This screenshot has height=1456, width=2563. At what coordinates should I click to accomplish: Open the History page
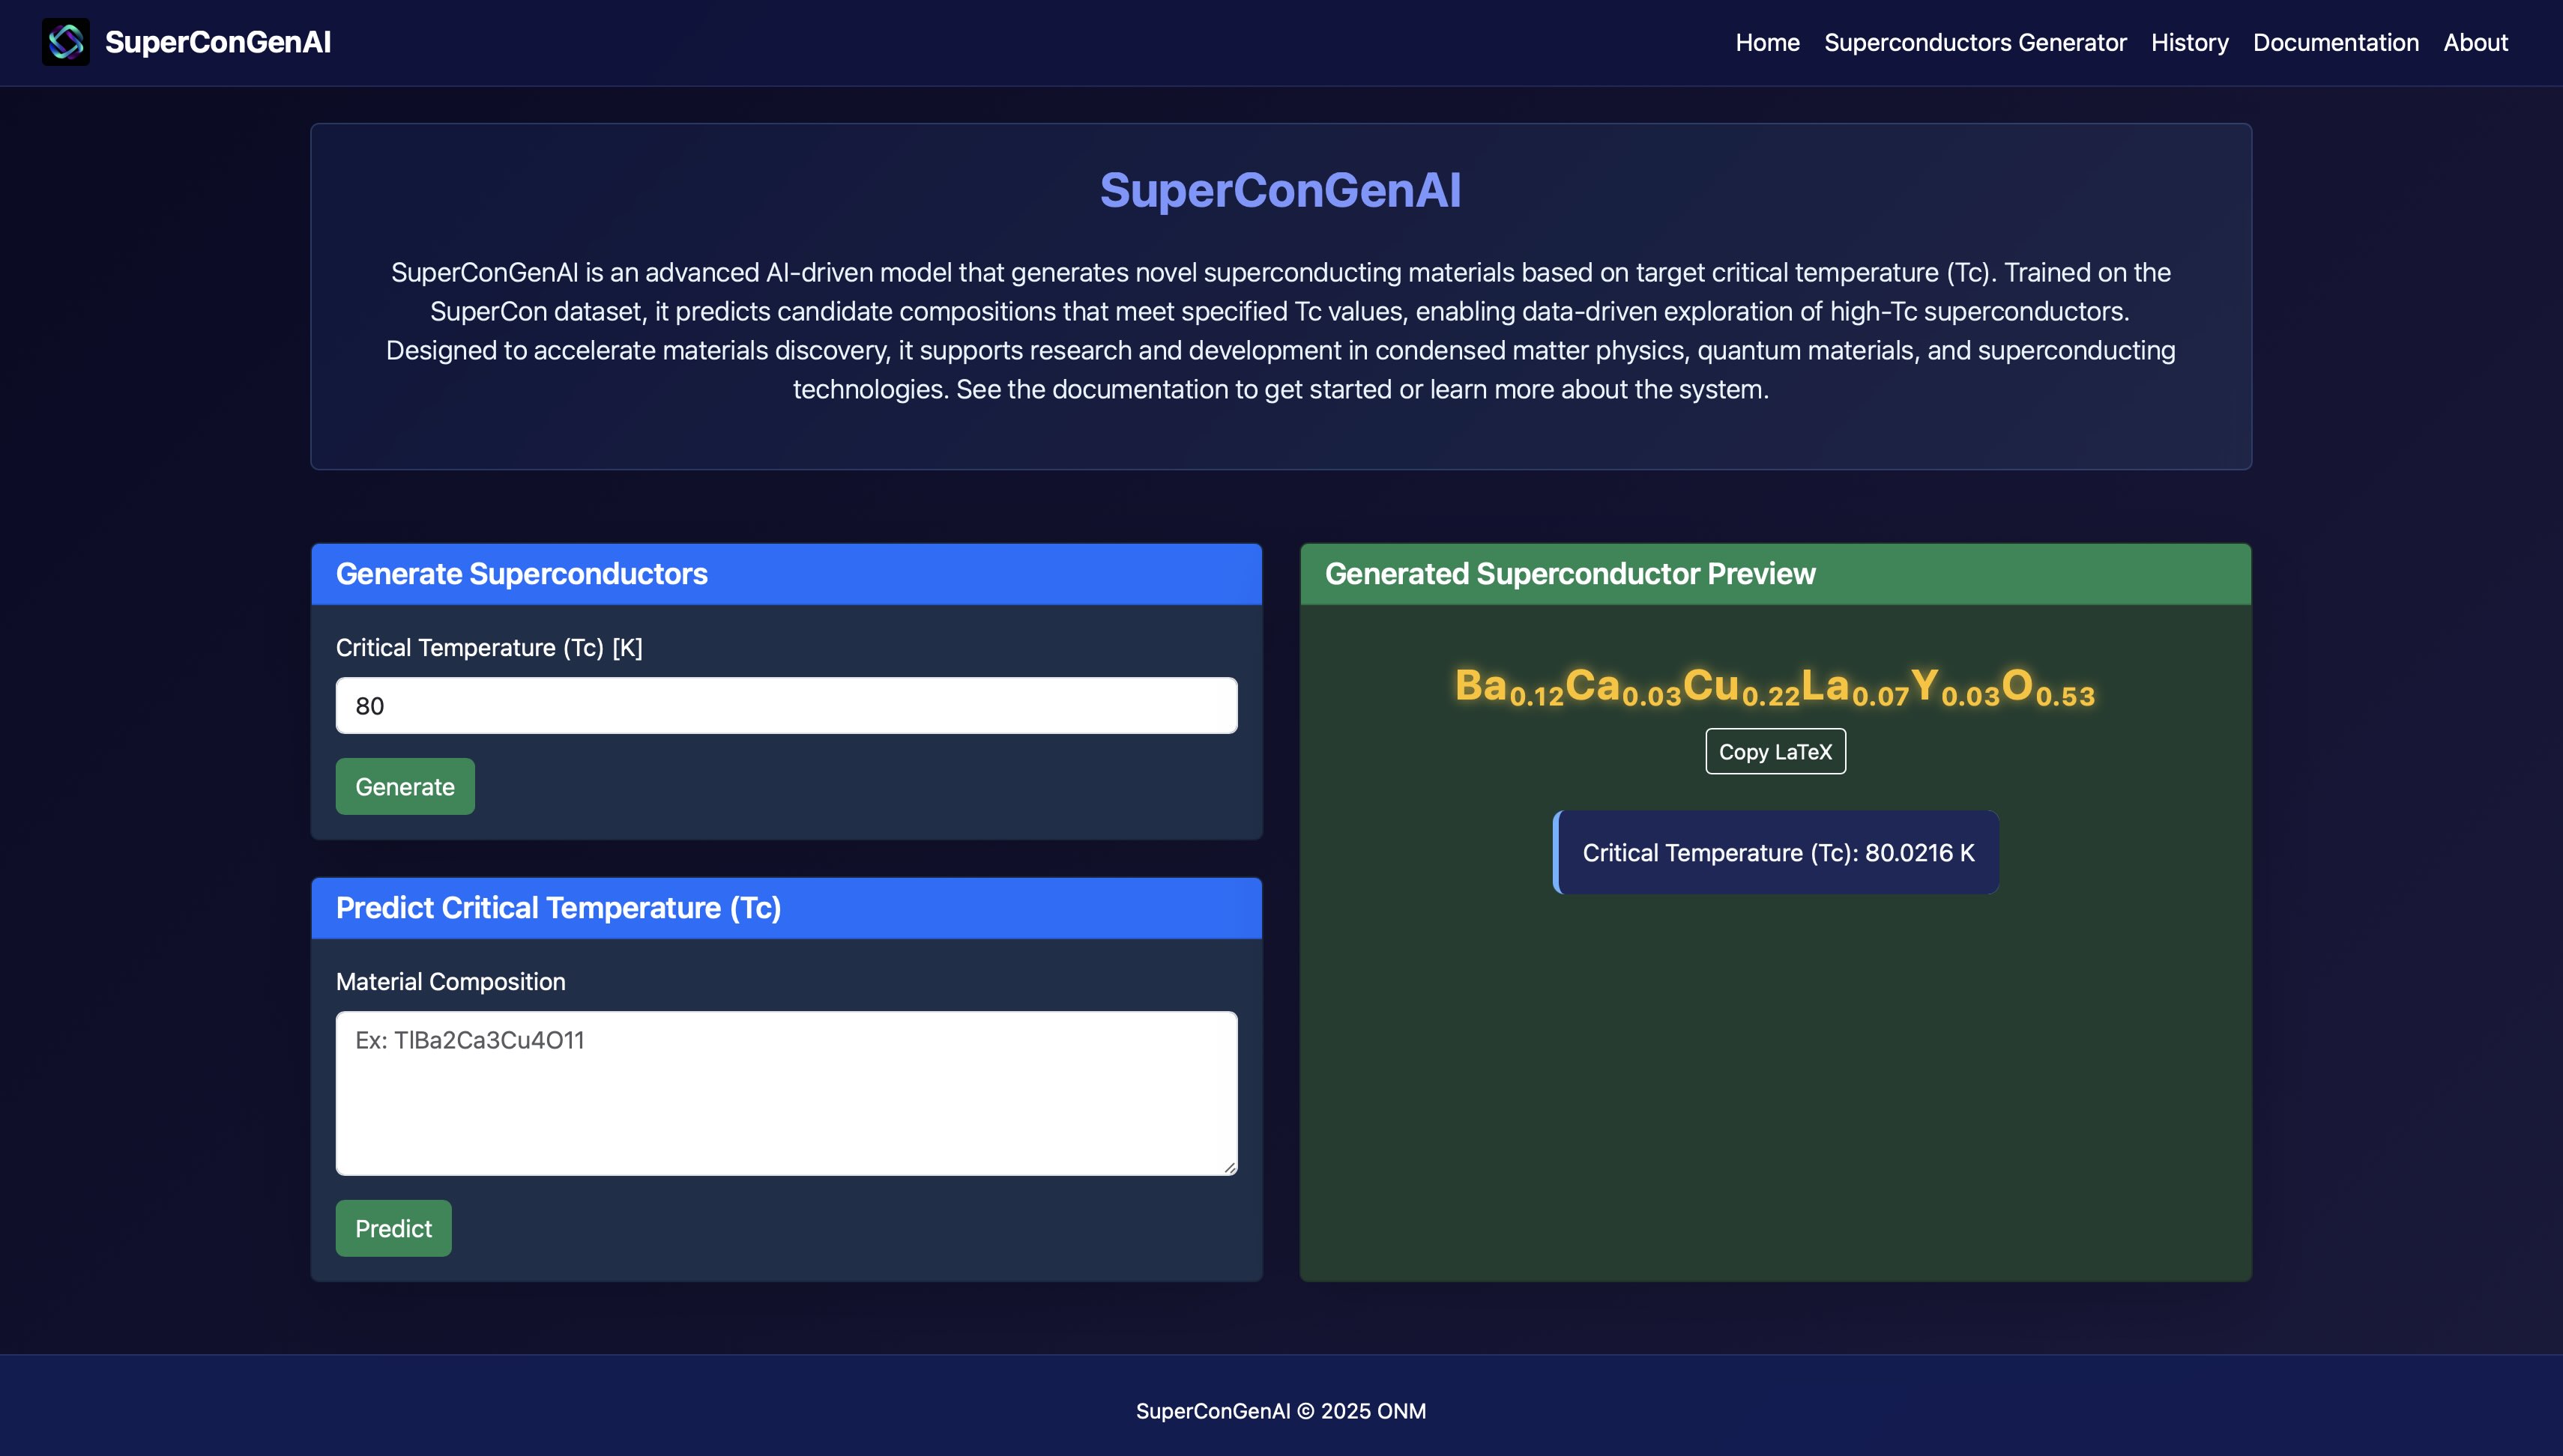point(2190,42)
